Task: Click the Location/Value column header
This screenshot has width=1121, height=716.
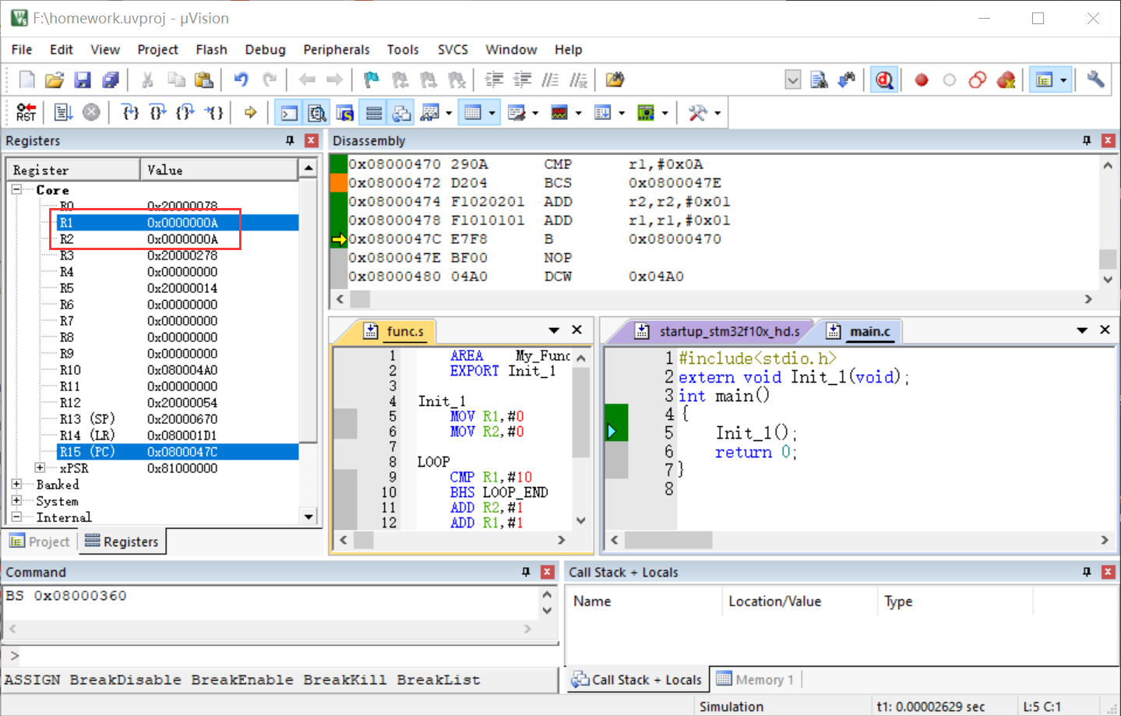Action: pos(800,601)
